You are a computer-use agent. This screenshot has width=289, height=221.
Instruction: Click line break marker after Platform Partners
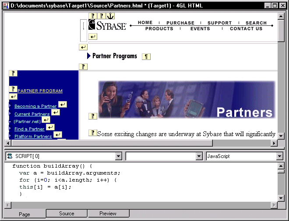[x=58, y=135]
